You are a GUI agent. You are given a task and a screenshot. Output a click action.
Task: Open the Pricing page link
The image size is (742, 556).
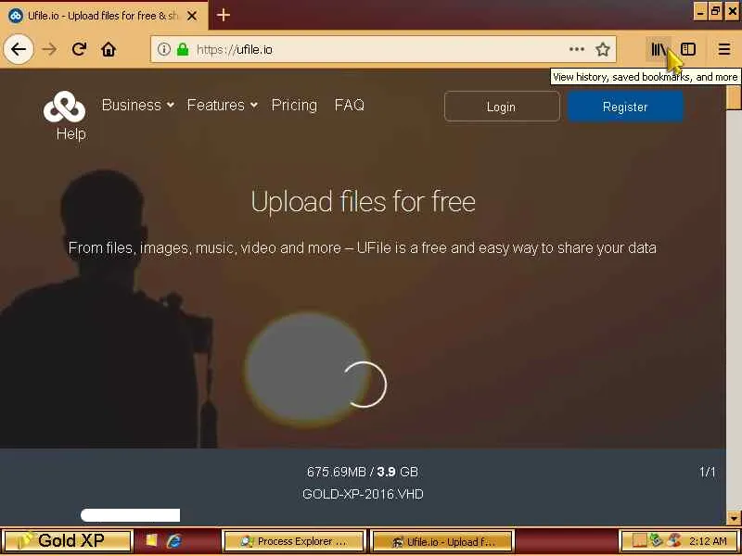pos(294,105)
